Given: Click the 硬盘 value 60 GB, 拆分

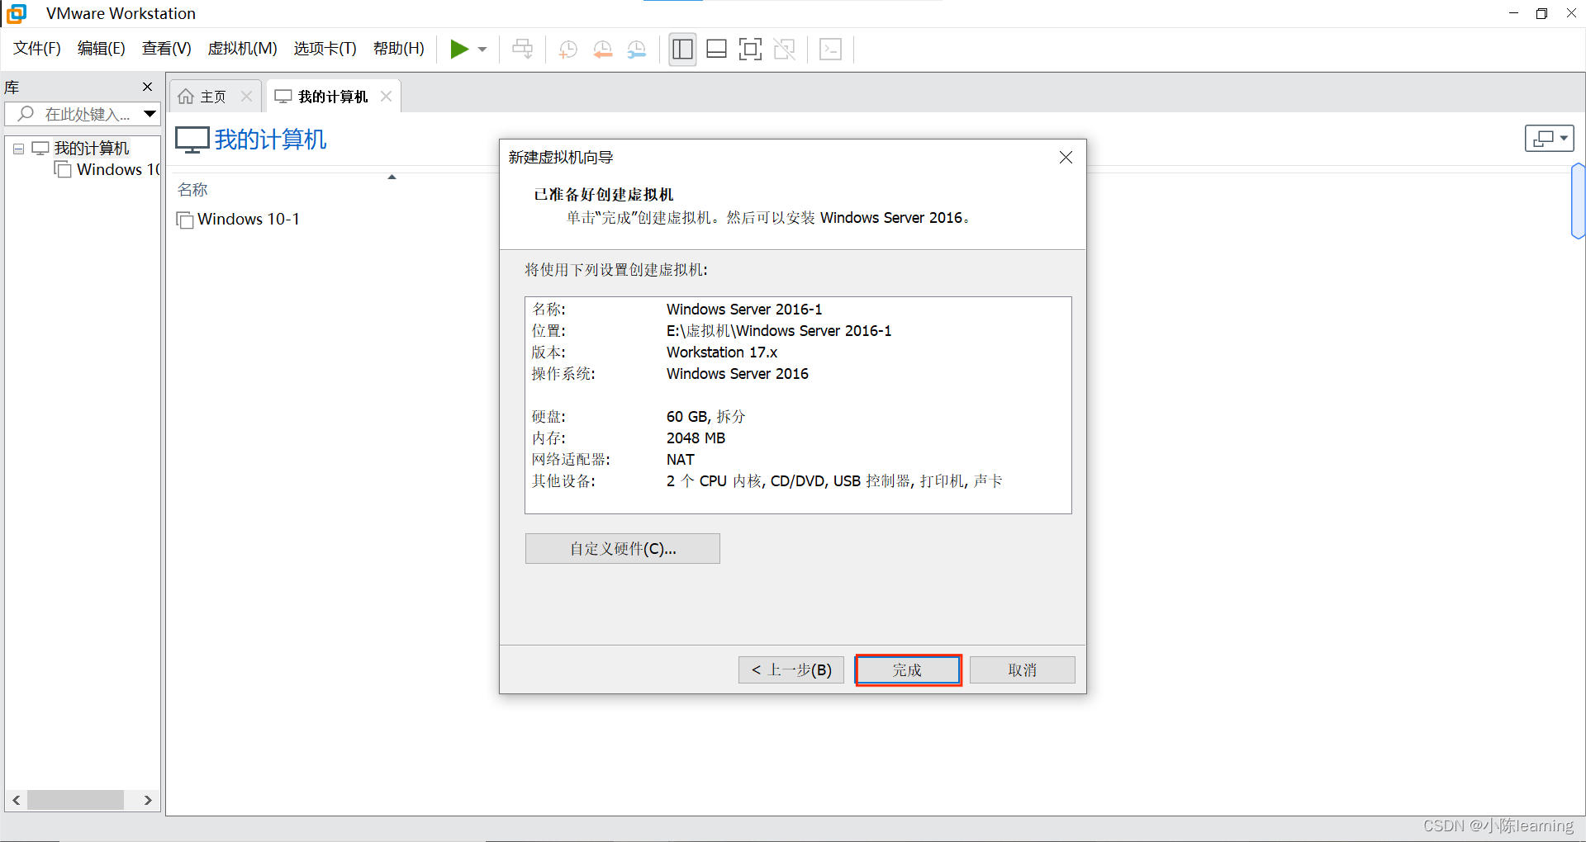Looking at the screenshot, I should (705, 417).
